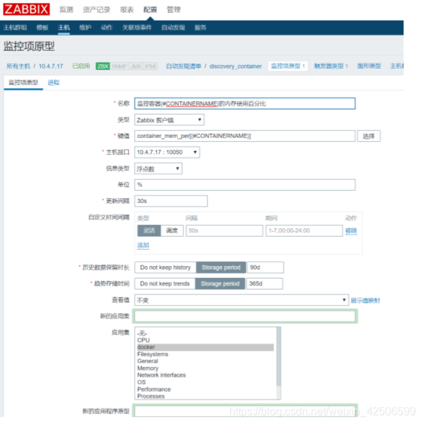Select Network interfaces in application list
Image resolution: width=422 pixels, height=424 pixels.
[x=205, y=375]
